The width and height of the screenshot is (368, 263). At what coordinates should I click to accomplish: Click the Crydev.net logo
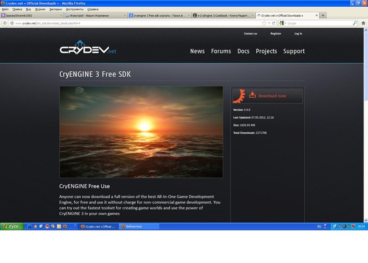coord(88,47)
